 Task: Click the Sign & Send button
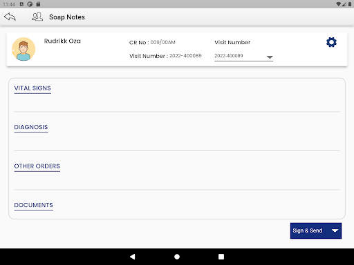coord(308,230)
